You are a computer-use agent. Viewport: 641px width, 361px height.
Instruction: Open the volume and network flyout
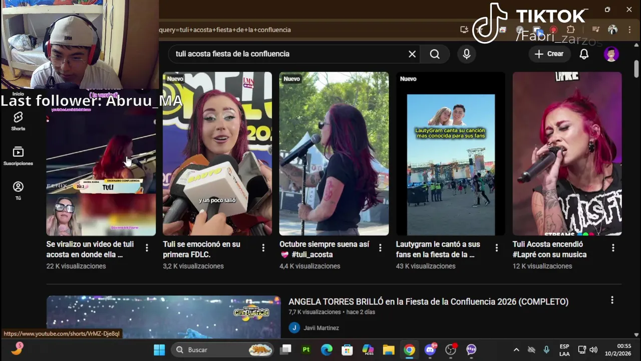(x=587, y=349)
